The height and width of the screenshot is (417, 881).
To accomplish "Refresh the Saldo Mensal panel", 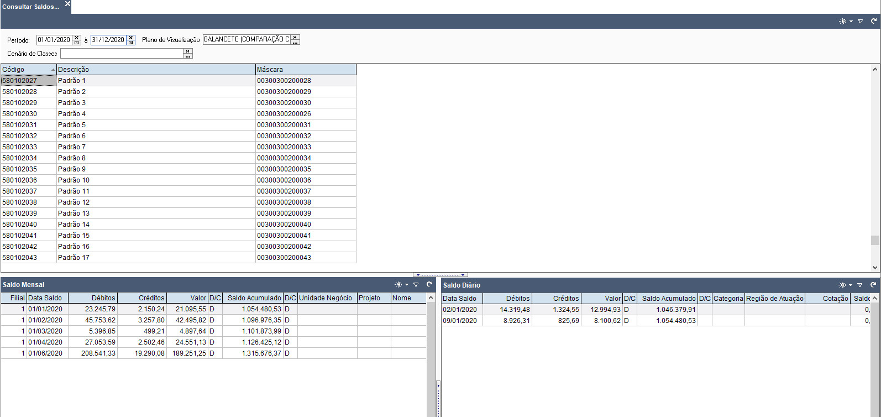I will (x=429, y=285).
